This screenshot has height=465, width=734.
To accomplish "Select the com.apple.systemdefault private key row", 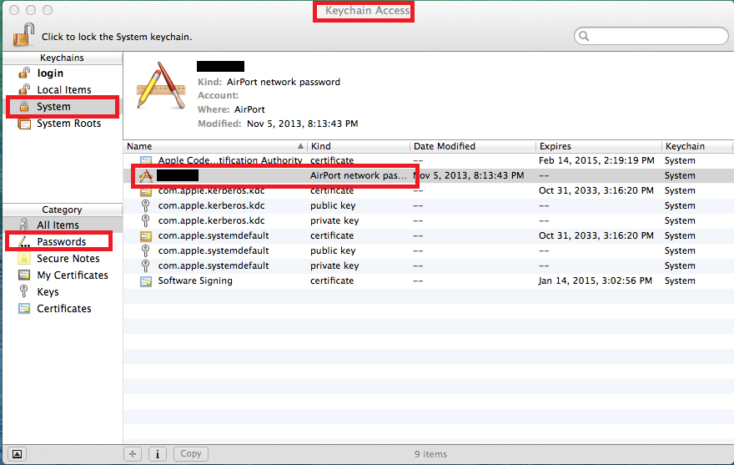I will tap(429, 265).
